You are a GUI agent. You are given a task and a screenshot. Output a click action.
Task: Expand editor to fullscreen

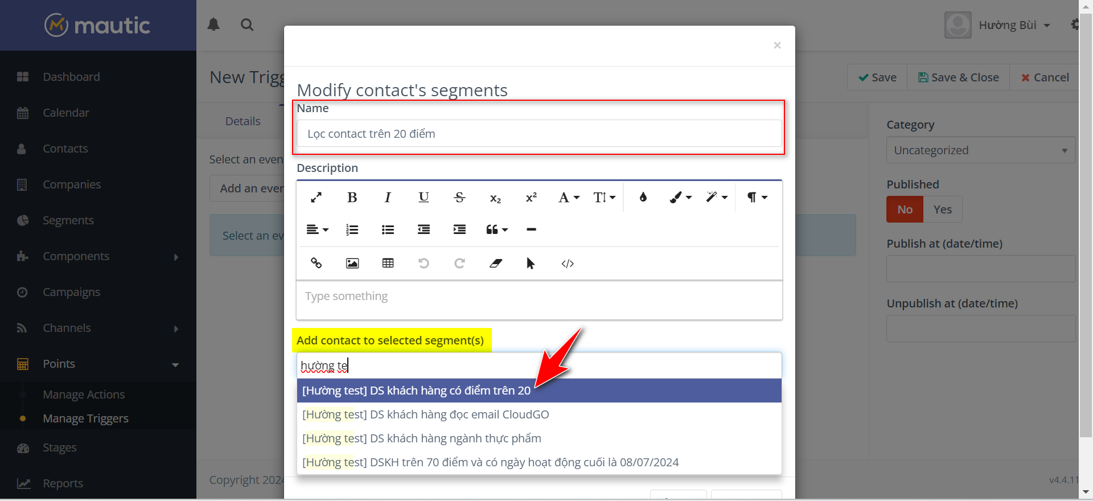[316, 198]
